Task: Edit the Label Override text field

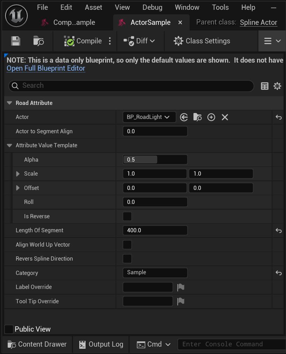Action: coord(148,287)
